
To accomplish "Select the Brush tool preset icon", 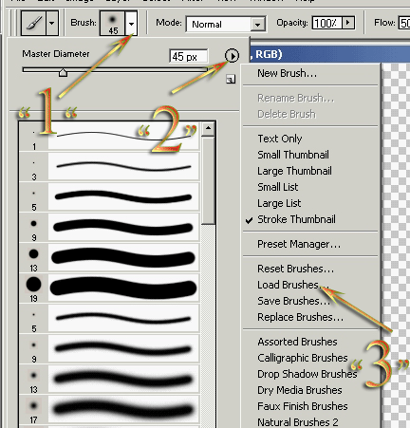I will [34, 23].
